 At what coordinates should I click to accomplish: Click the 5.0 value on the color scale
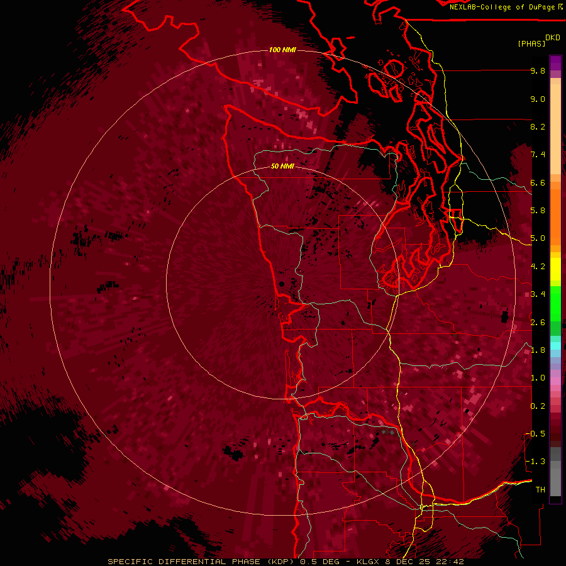(x=538, y=238)
